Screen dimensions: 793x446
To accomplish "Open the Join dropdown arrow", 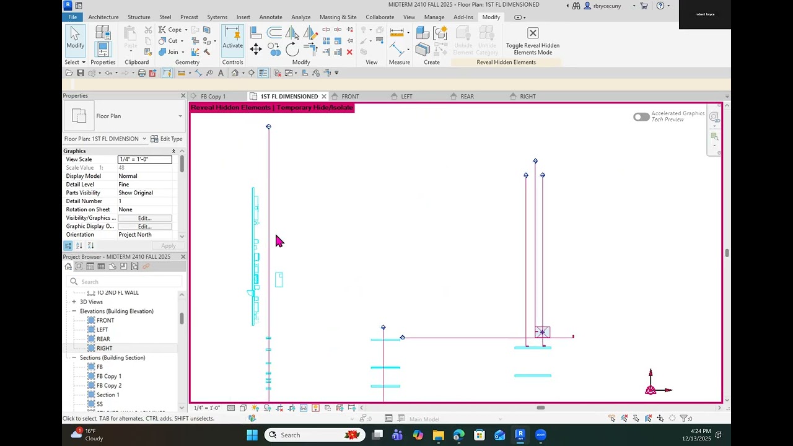I will click(183, 52).
